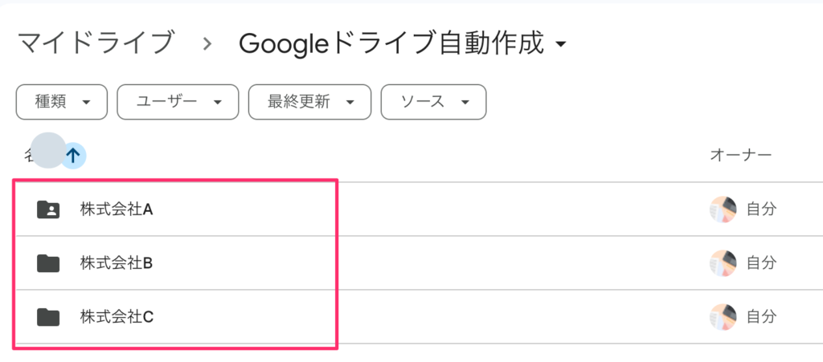Select the 株式会社B folder name

tap(117, 262)
